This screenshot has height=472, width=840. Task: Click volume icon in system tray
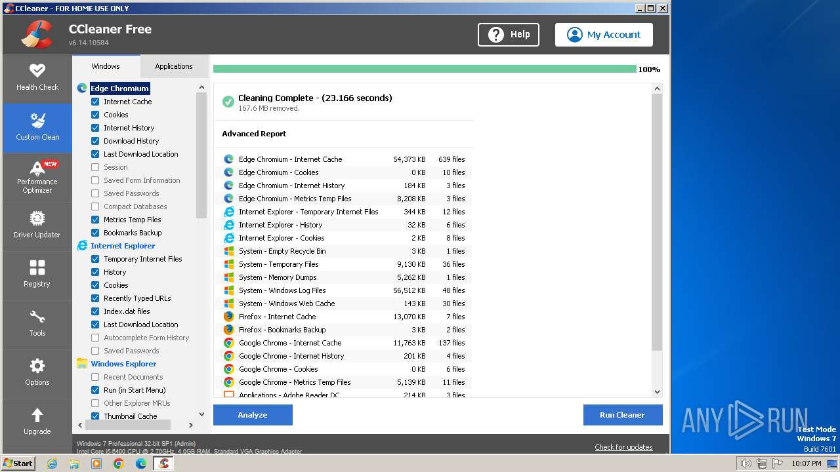point(745,463)
